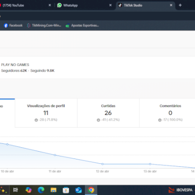The height and width of the screenshot is (195, 195).
Task: Click the profile views value 11
Action: pos(46,113)
